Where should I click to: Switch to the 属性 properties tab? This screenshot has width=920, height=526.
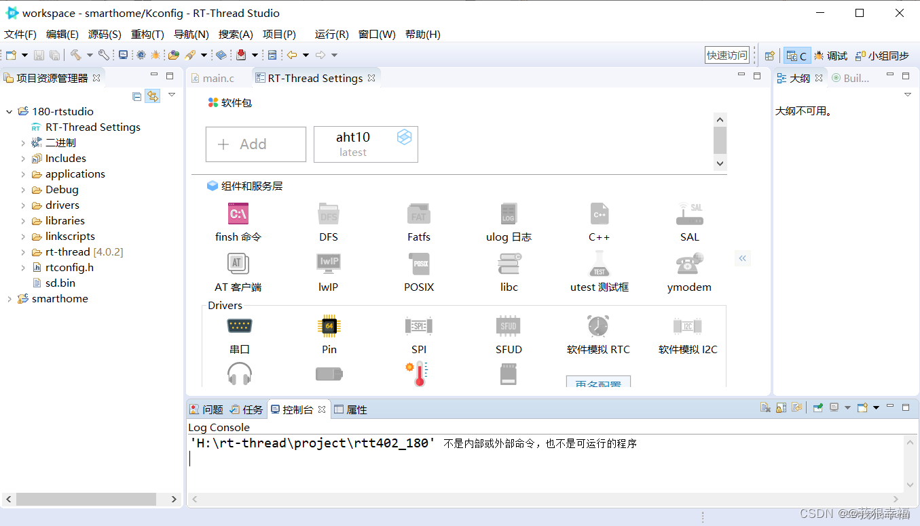[350, 409]
